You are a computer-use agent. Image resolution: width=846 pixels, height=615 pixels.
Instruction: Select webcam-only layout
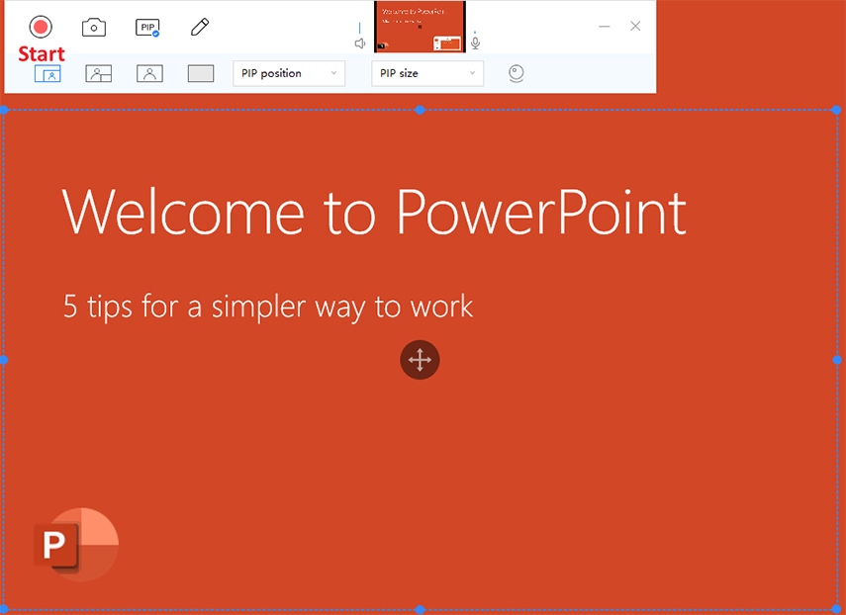tap(150, 73)
